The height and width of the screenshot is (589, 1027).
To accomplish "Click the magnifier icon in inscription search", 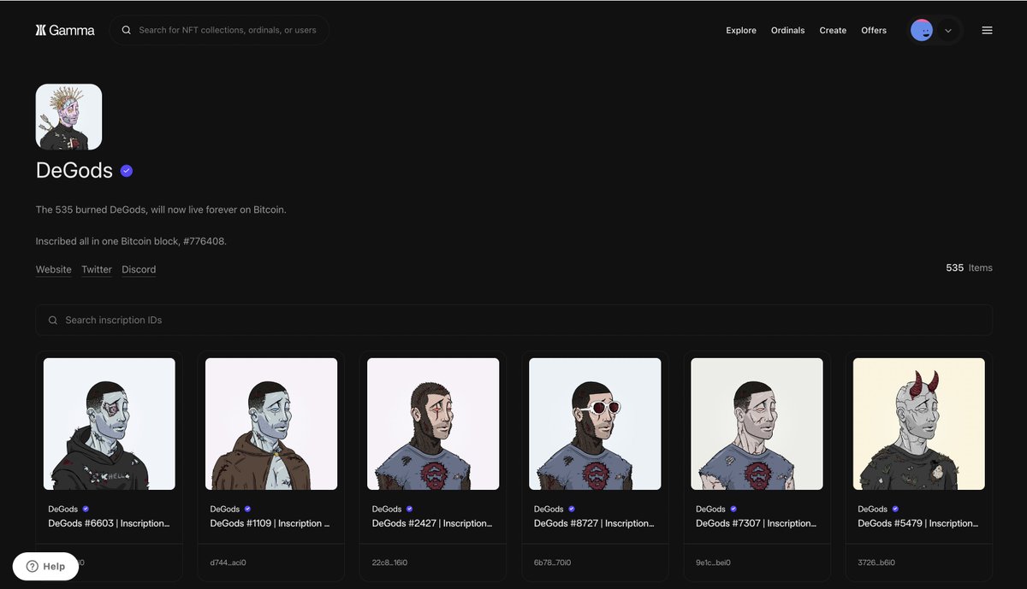I will pyautogui.click(x=53, y=320).
